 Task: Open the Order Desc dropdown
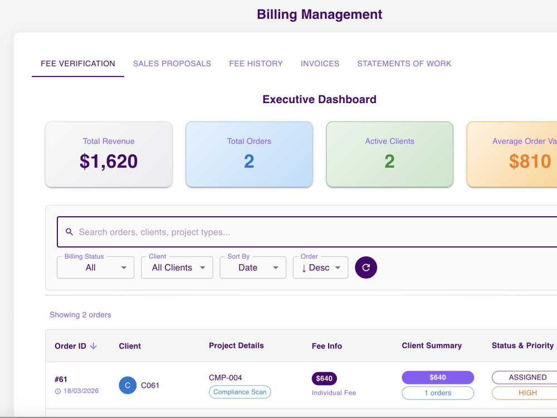320,268
